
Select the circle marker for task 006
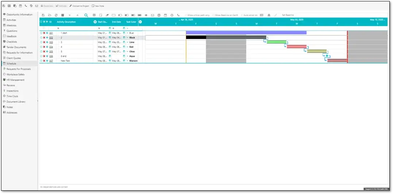pyautogui.click(x=41, y=56)
